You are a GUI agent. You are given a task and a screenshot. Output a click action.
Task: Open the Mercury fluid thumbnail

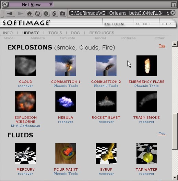[x=25, y=154]
